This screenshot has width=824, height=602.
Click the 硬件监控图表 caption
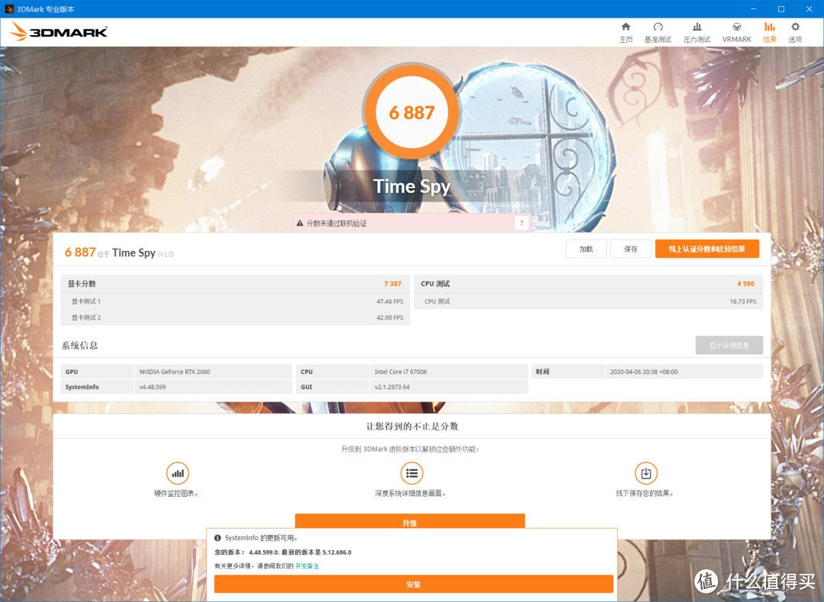tap(176, 493)
